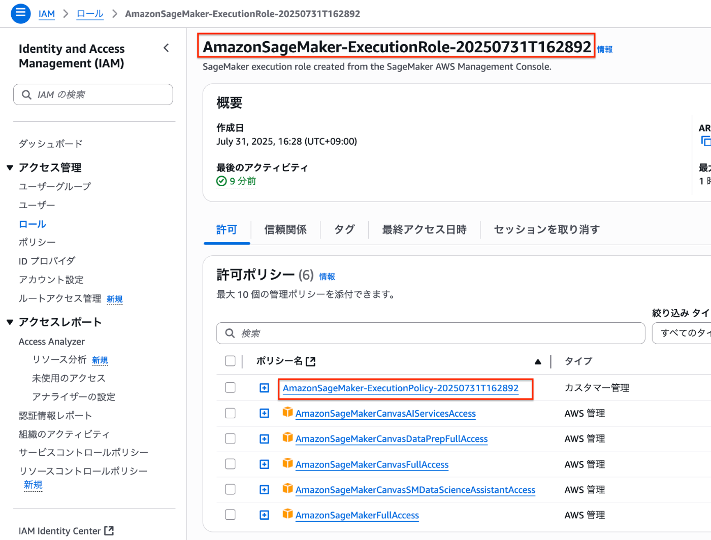Image resolution: width=711 pixels, height=540 pixels.
Task: Click the orange box icon of AmazonSageMakerCanvasDataPrepFullAccess
Action: 288,437
